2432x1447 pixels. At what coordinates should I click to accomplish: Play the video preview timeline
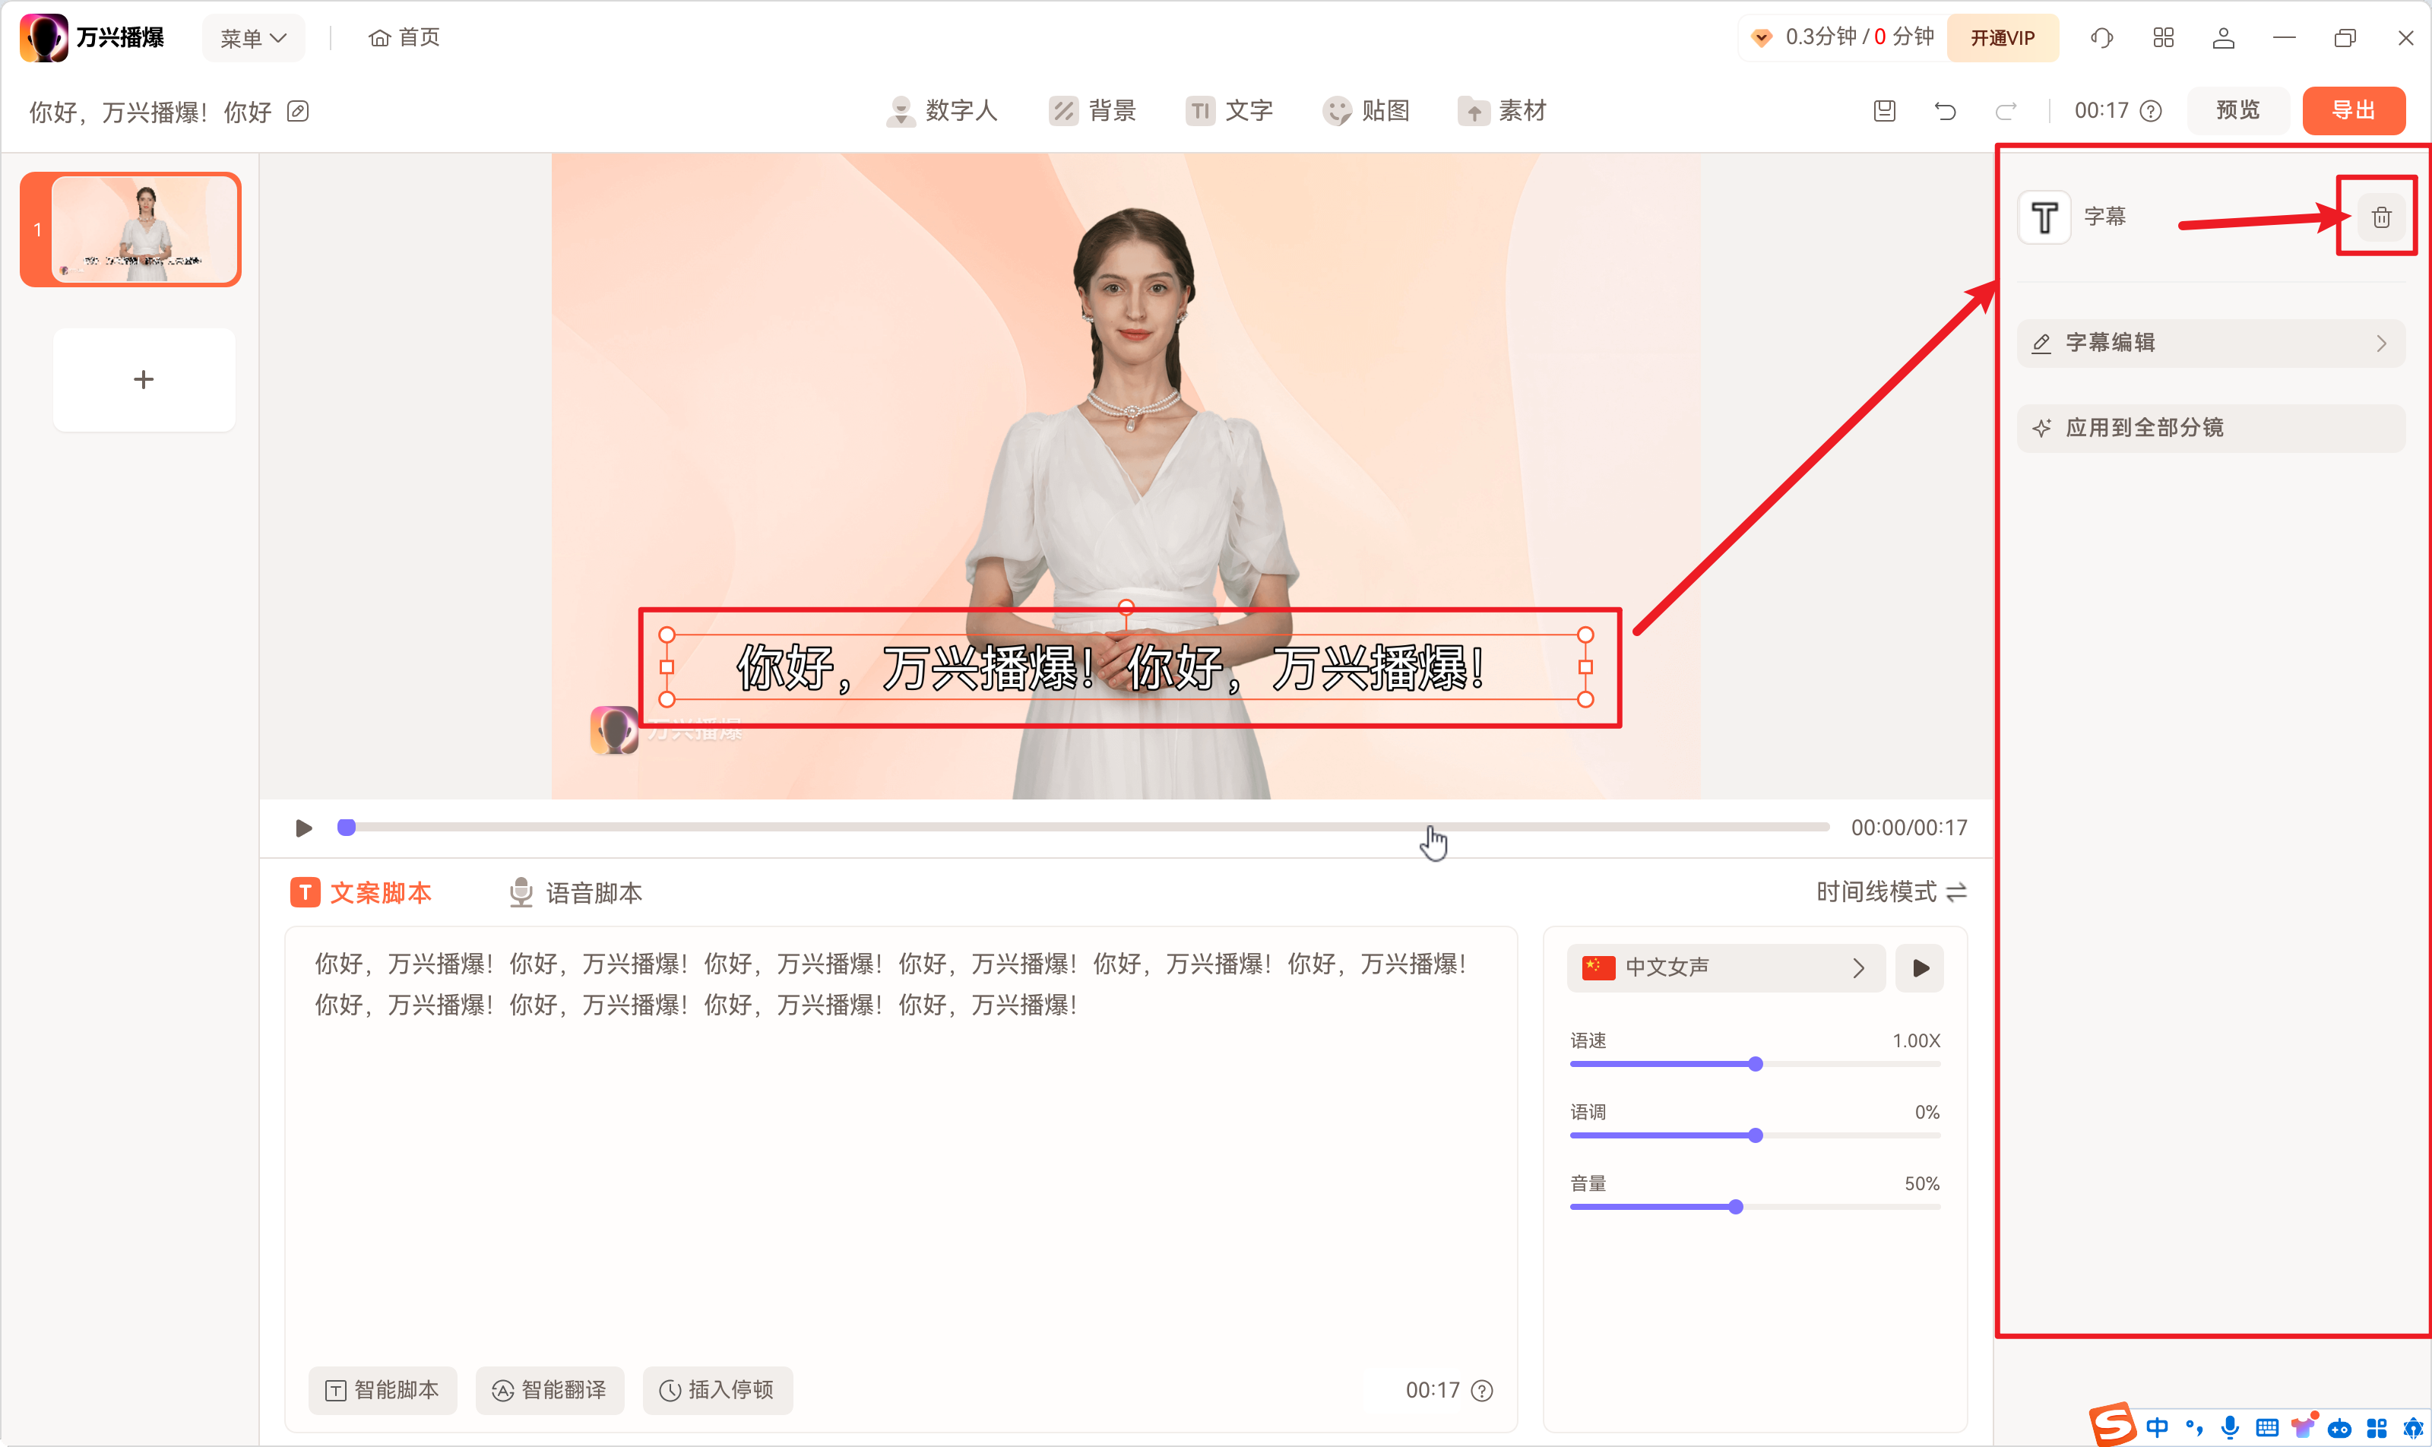[x=303, y=828]
